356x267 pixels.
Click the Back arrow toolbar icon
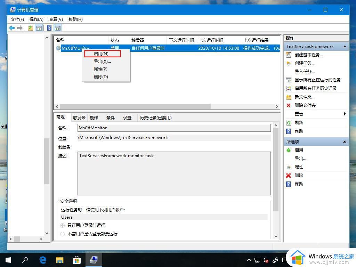tap(12, 28)
